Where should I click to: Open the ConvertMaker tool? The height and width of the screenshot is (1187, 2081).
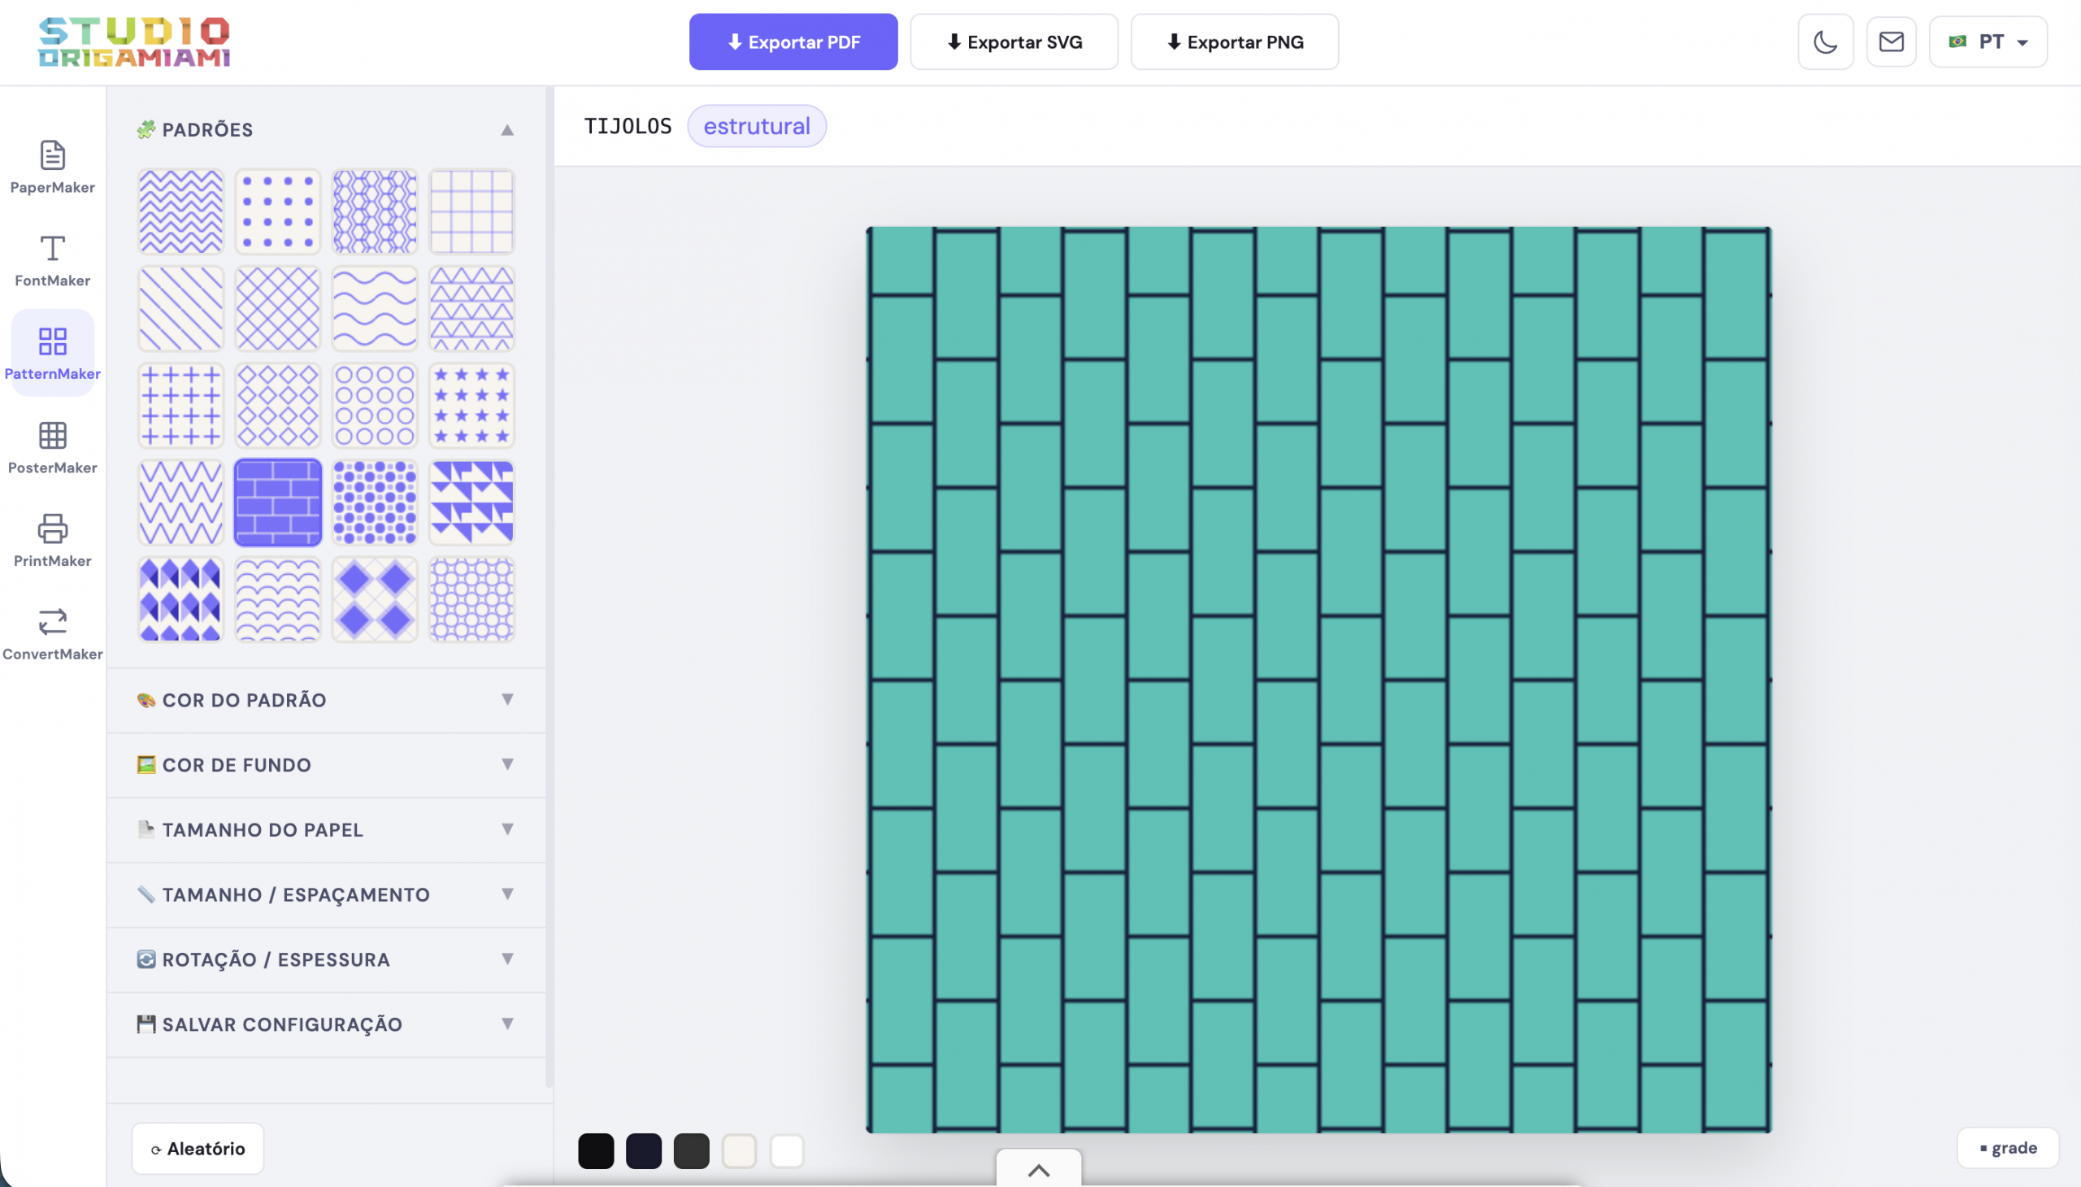click(x=52, y=633)
